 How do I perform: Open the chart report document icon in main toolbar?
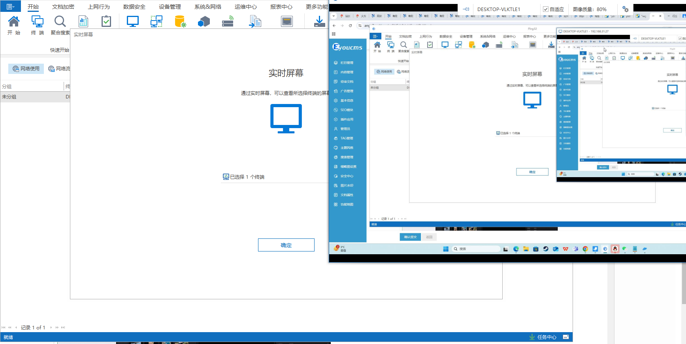[83, 21]
